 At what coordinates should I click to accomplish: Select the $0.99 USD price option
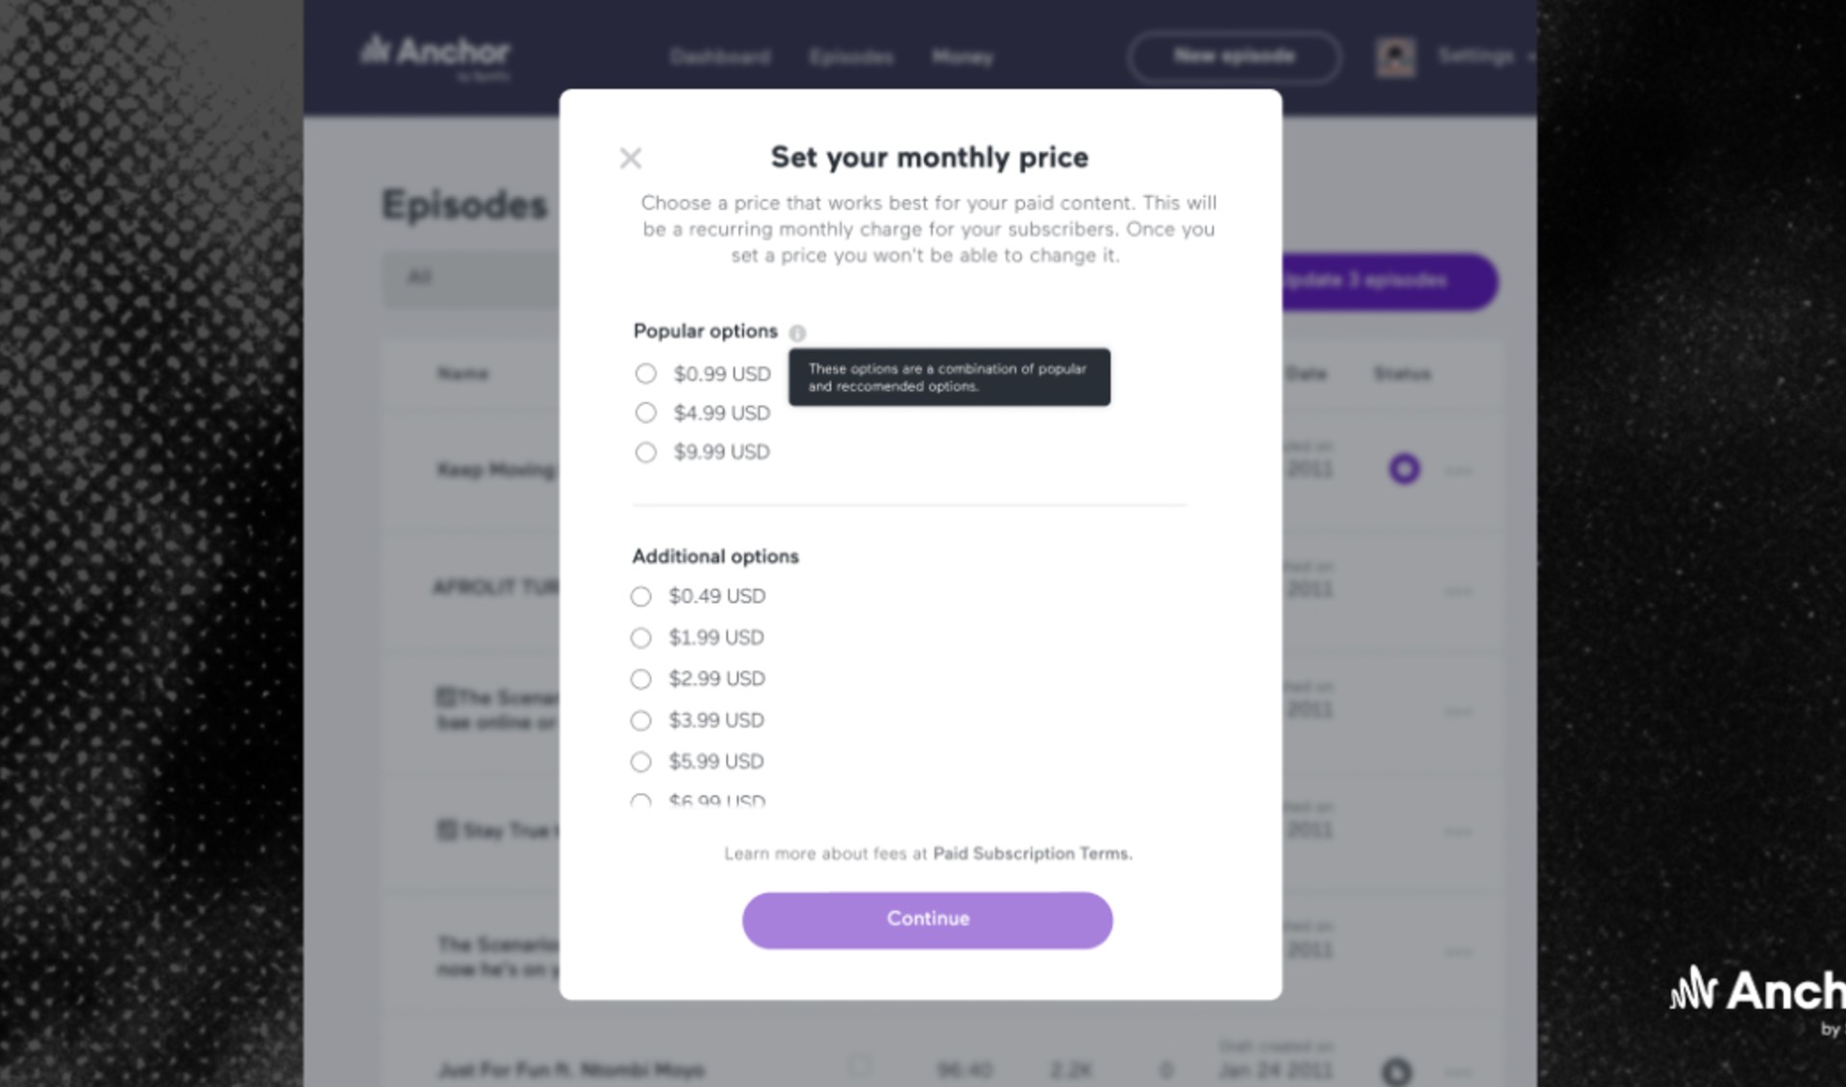646,374
